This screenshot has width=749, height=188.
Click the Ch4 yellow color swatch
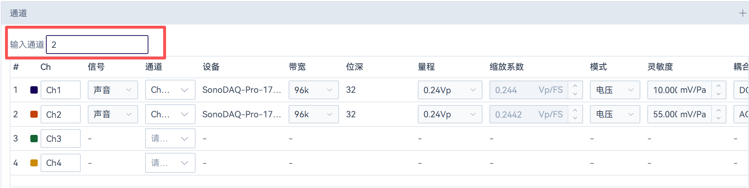(34, 163)
